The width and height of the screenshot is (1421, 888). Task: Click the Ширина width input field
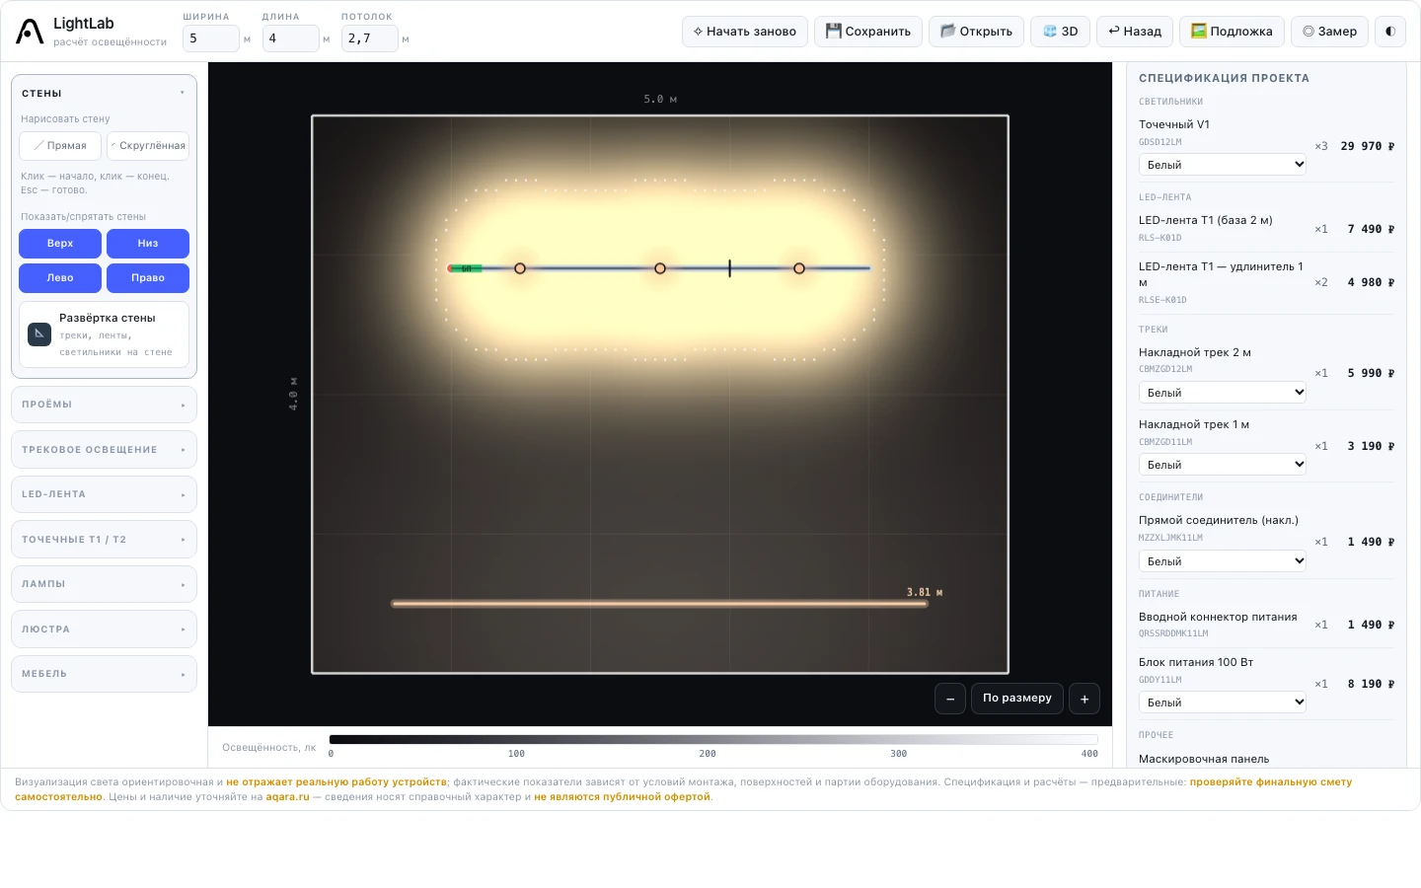[211, 38]
